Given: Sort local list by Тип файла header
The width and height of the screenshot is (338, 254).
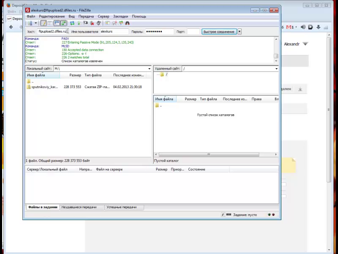Looking at the screenshot, I should click(97, 75).
